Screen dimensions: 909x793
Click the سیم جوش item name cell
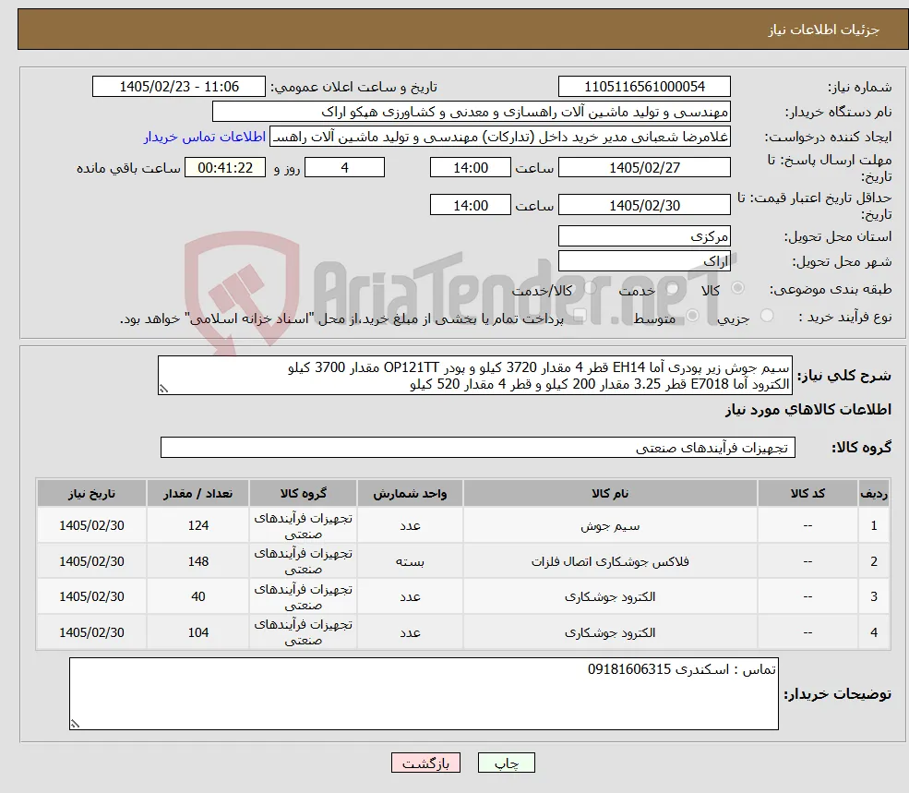click(x=610, y=525)
